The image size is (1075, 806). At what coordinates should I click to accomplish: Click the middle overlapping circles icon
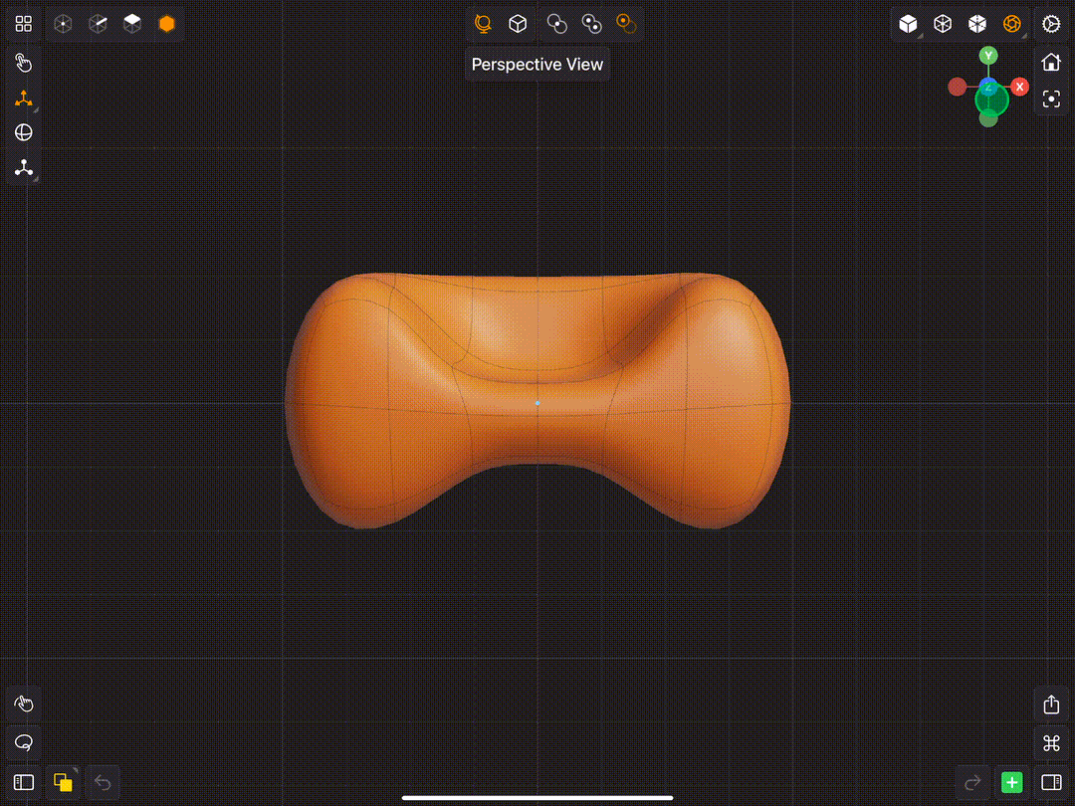[x=591, y=24]
